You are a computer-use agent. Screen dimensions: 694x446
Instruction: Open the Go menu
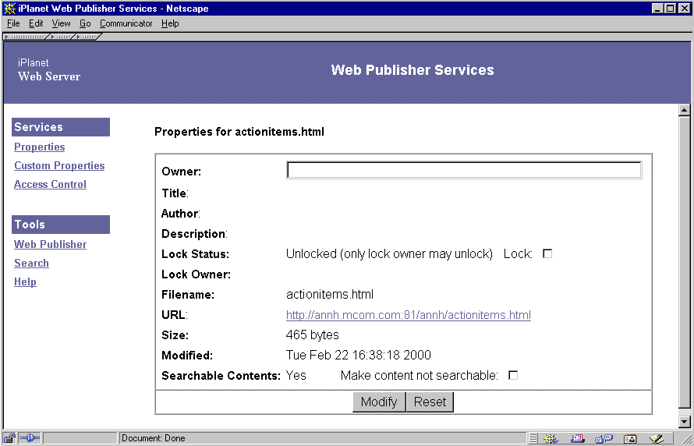[85, 23]
